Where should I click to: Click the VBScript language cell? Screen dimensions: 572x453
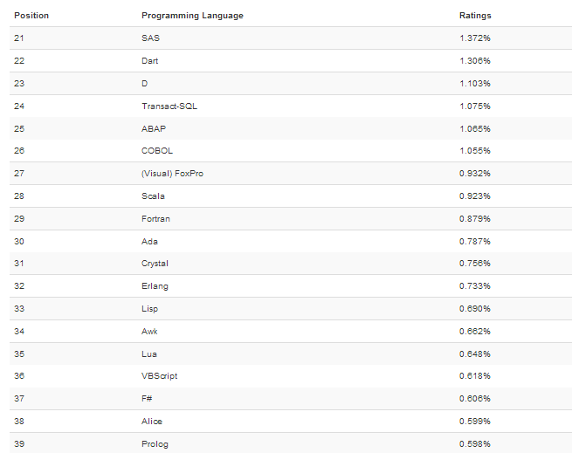coord(159,376)
